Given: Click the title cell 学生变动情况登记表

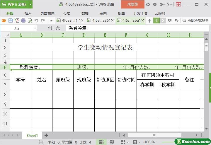Looking at the screenshot, I should (x=105, y=47).
